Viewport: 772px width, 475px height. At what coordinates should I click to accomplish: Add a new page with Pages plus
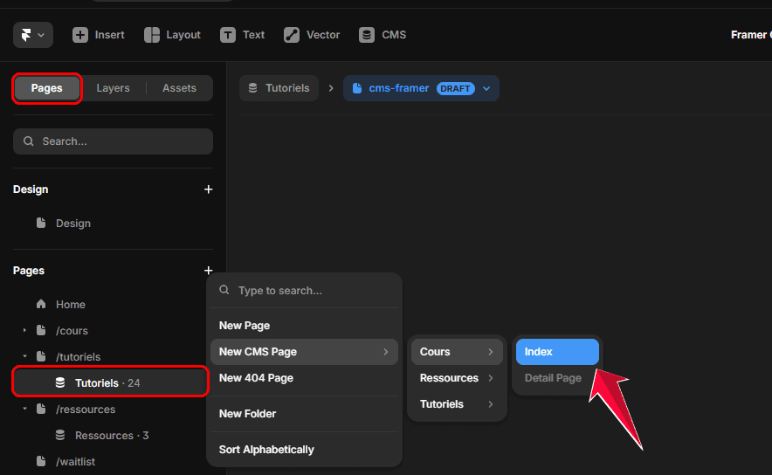click(x=208, y=271)
